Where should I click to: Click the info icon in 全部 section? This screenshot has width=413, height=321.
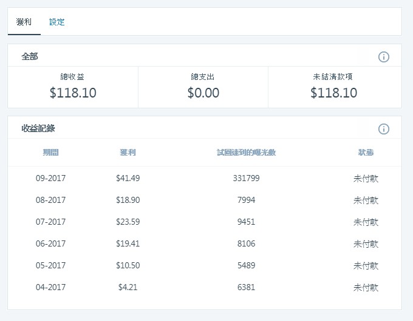pos(383,57)
